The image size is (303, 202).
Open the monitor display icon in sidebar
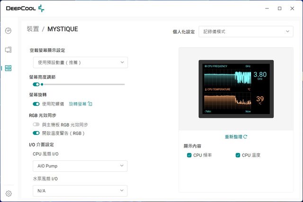tap(8, 50)
